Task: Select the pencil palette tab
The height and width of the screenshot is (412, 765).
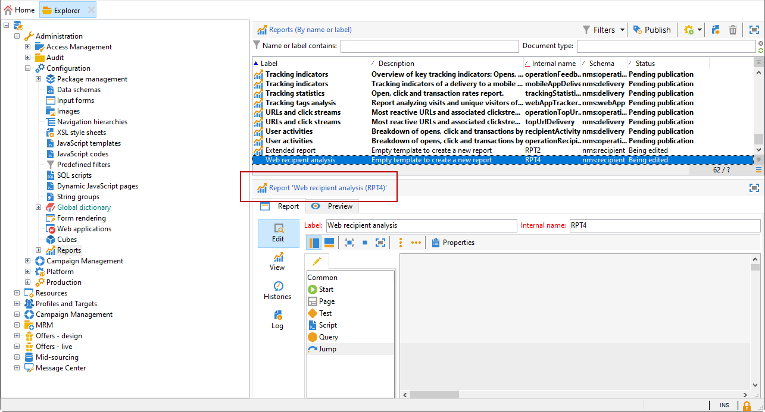Action: [317, 261]
